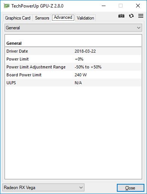
Task: Click the Power Limit Adjustment Range row
Action: [x=73, y=67]
